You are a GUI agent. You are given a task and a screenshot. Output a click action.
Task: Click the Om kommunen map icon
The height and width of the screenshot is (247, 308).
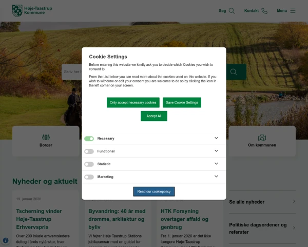coord(262,137)
